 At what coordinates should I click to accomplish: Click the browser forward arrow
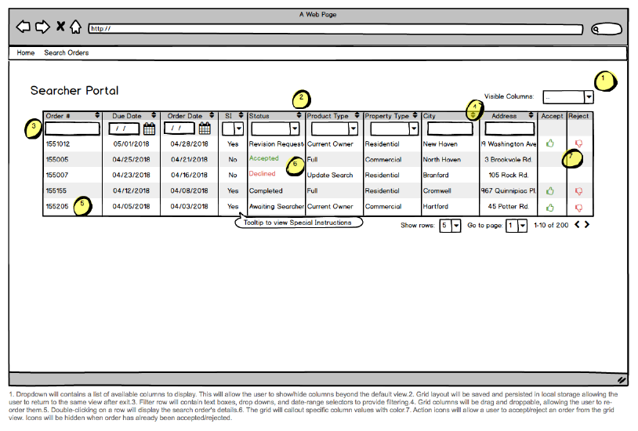point(43,27)
